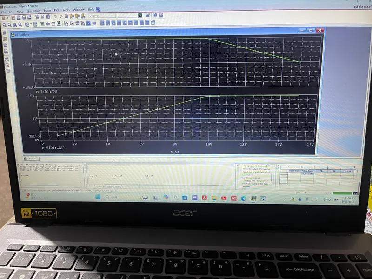Click the Add Trace icon

coord(66,24)
